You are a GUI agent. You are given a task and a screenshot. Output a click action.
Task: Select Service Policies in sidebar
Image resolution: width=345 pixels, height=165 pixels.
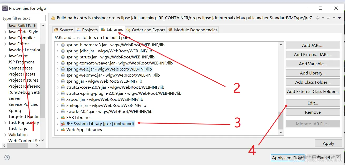coord(23,104)
